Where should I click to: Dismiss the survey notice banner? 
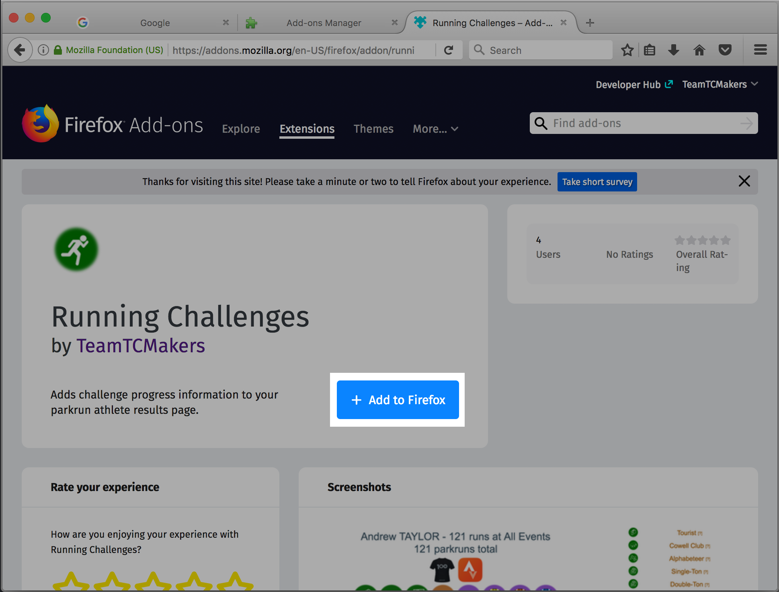coord(744,181)
